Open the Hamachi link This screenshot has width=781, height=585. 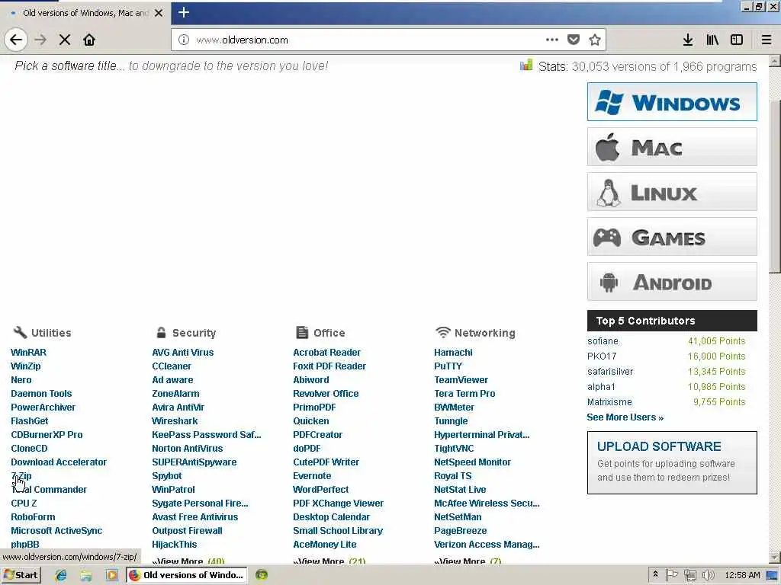[453, 352]
